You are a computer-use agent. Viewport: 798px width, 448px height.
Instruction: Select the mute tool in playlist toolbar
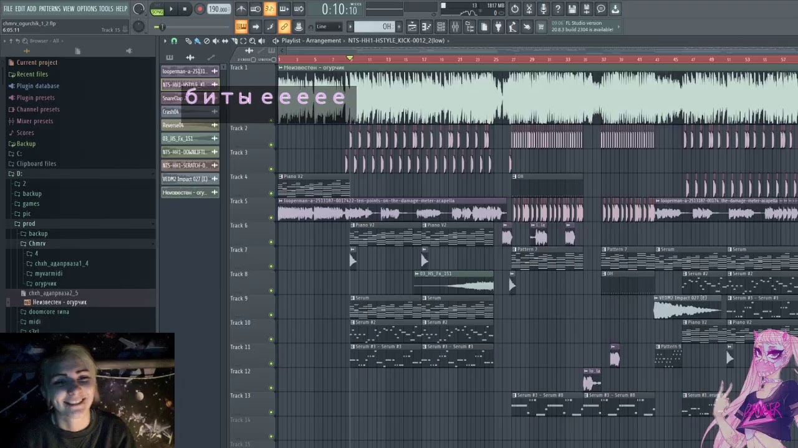[x=216, y=41]
